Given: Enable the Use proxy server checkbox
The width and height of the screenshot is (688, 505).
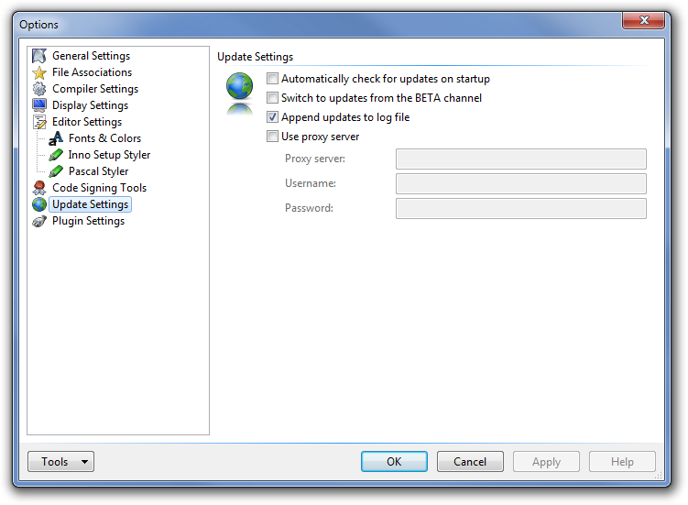Looking at the screenshot, I should [x=272, y=137].
